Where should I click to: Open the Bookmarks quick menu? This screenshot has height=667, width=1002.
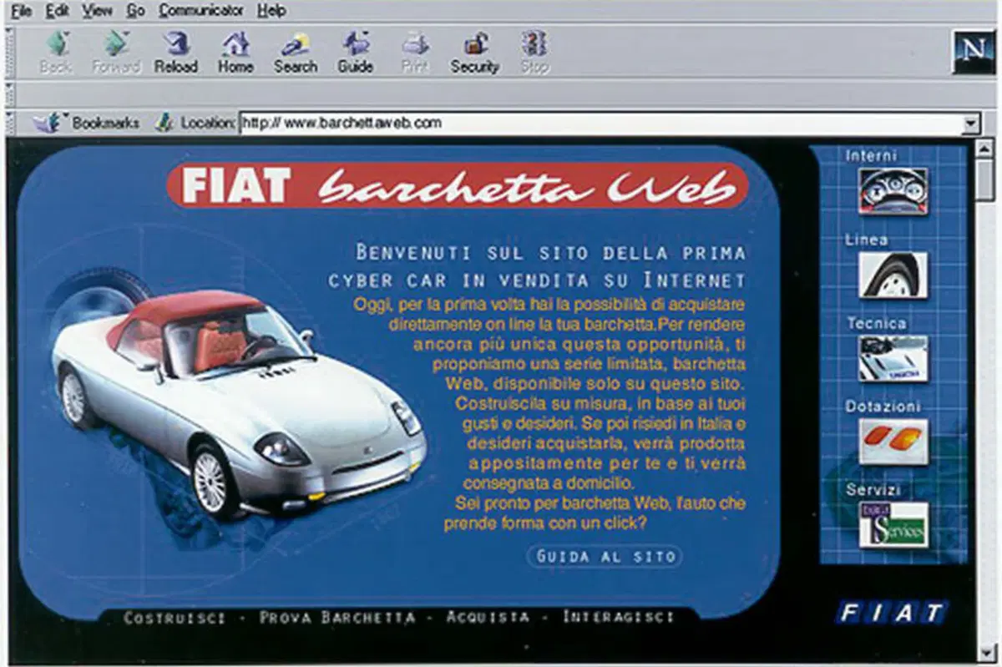[86, 123]
